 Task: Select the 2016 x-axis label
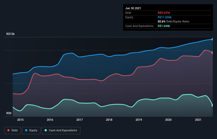tap(50, 120)
